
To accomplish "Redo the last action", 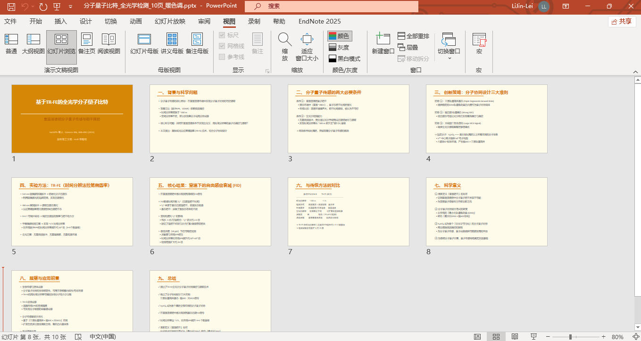I will point(43,7).
